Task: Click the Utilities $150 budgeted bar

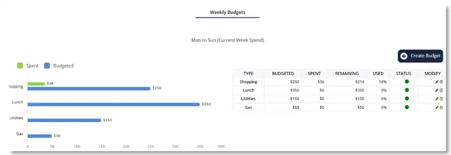Action: pos(64,120)
